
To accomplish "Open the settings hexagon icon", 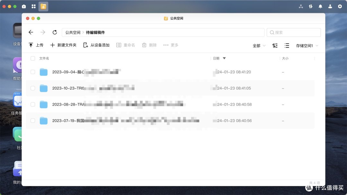I will tap(340, 6).
